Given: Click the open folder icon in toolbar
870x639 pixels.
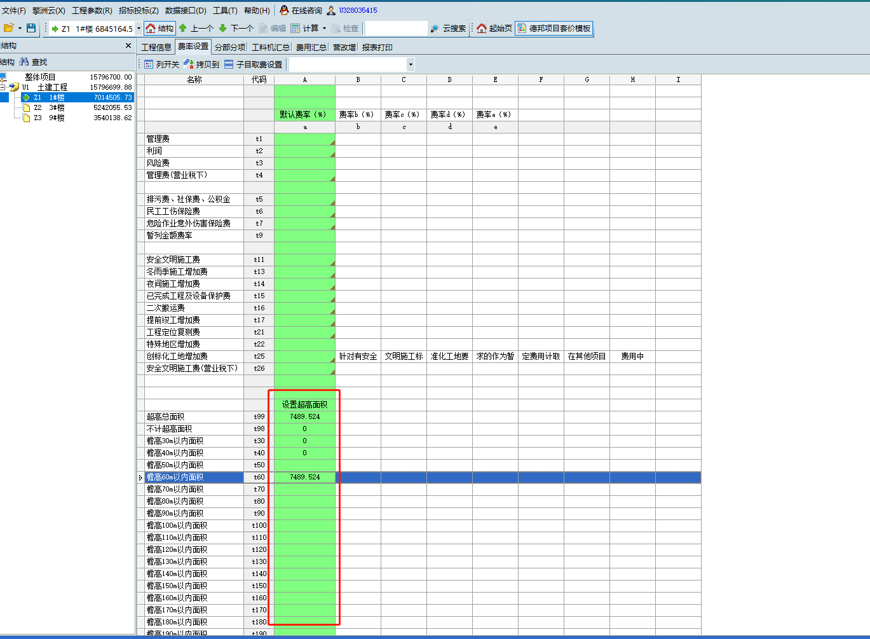Looking at the screenshot, I should coord(9,28).
